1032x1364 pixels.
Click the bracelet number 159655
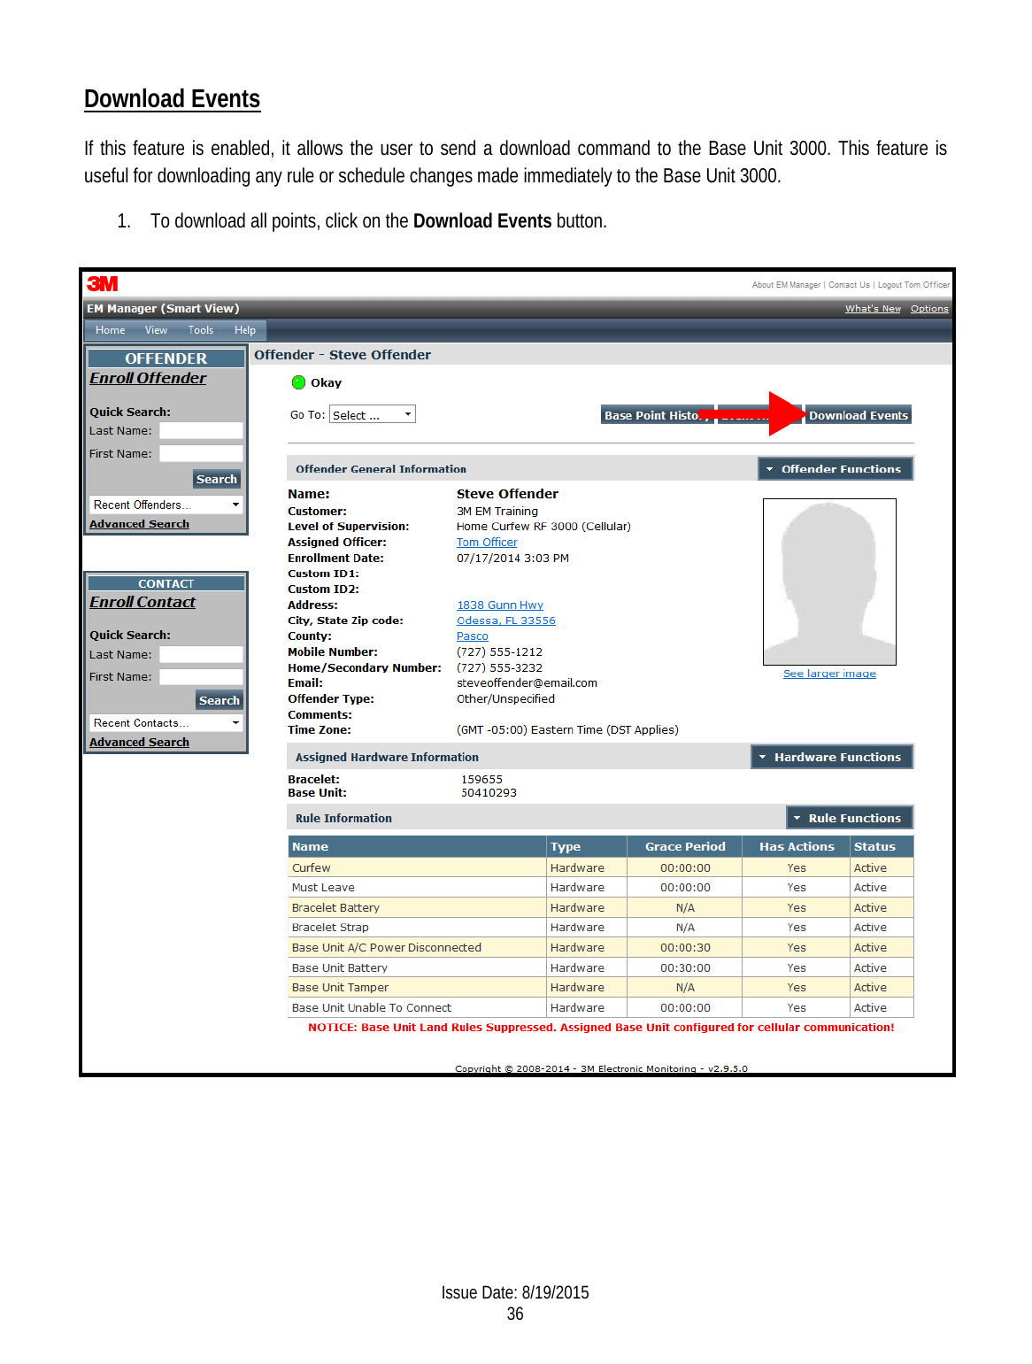[481, 780]
